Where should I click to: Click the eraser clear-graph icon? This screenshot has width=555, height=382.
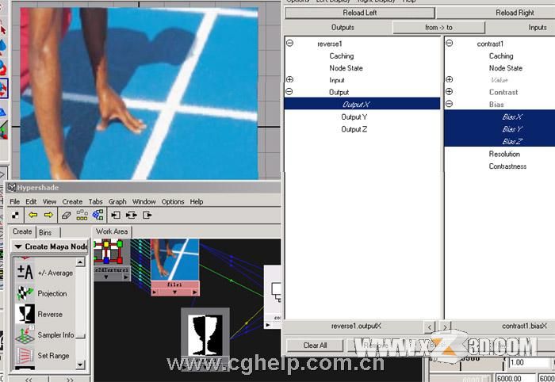click(x=66, y=215)
